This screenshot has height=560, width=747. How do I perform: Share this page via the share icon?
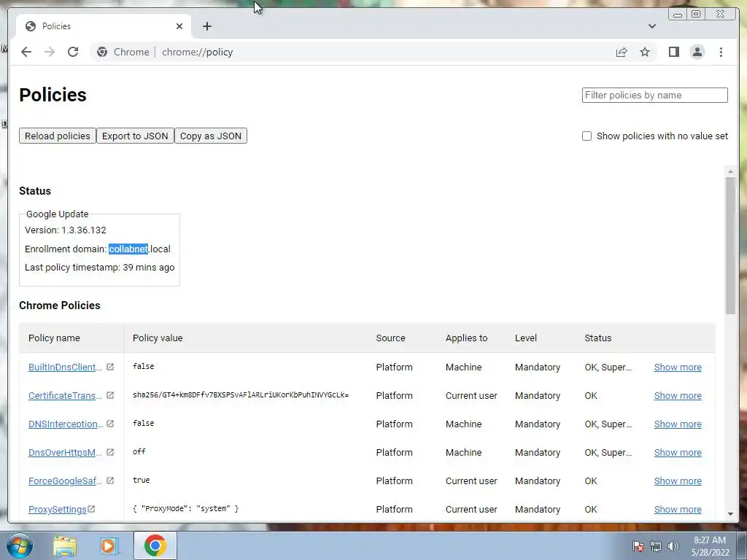[622, 52]
